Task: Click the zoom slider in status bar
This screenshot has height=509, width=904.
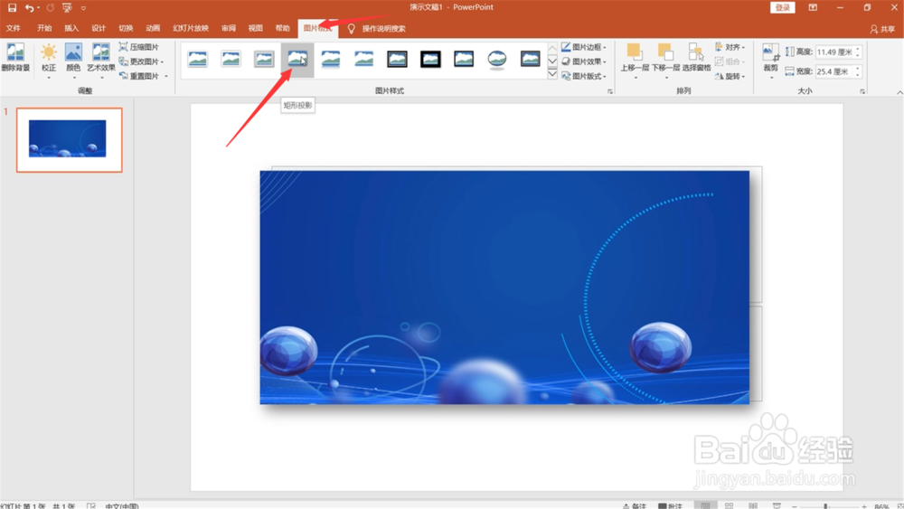Action: 828,505
